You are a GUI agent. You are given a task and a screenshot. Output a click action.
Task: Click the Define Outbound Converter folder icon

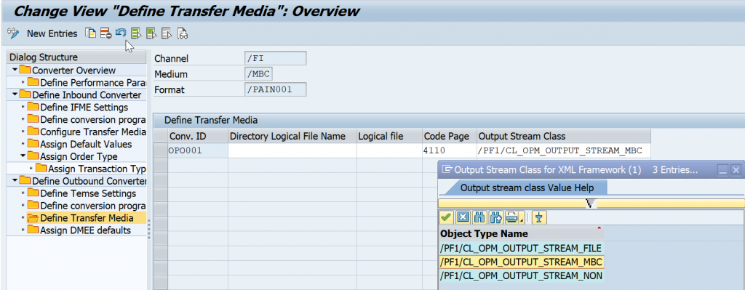coord(25,180)
